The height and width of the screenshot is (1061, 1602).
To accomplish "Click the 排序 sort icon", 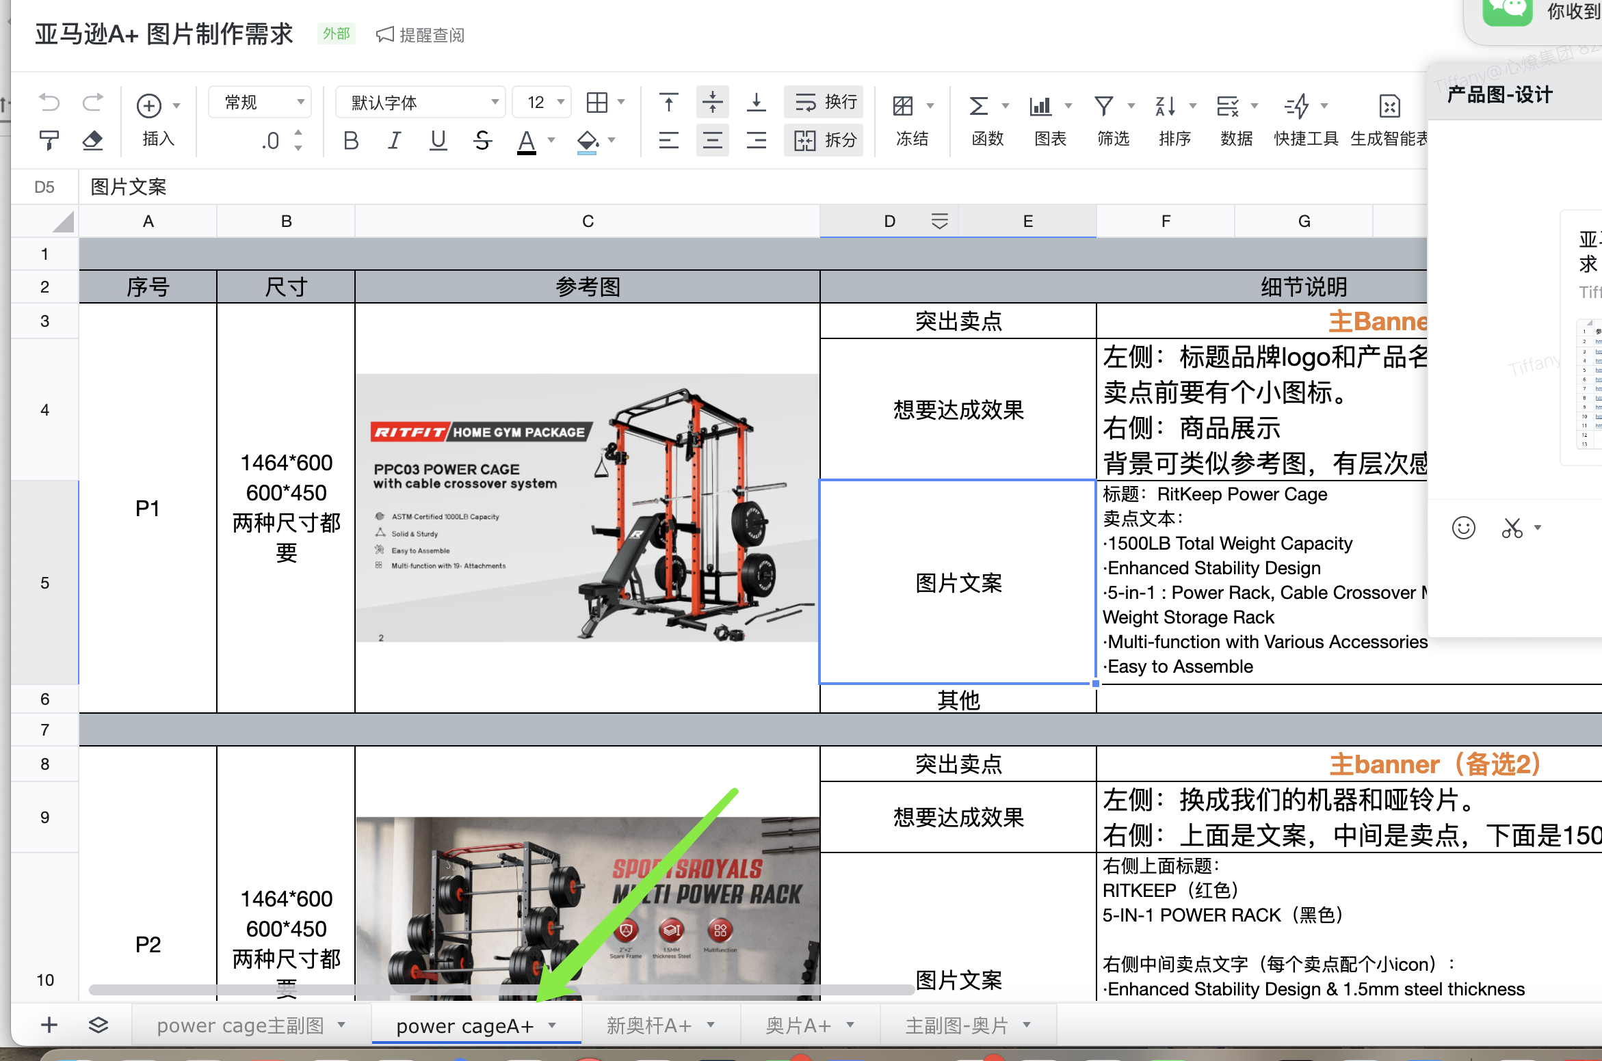I will tap(1165, 106).
